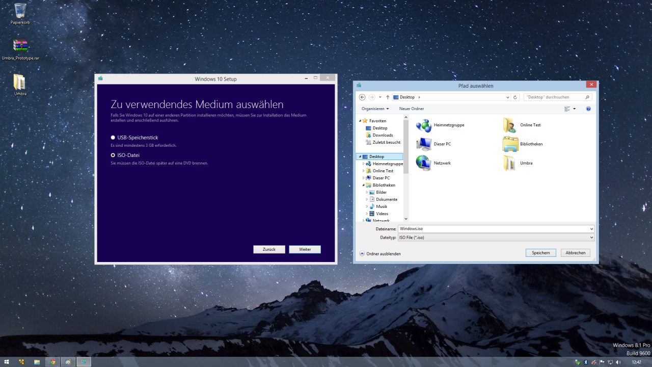Click the Windows Start button

[x=6, y=362]
